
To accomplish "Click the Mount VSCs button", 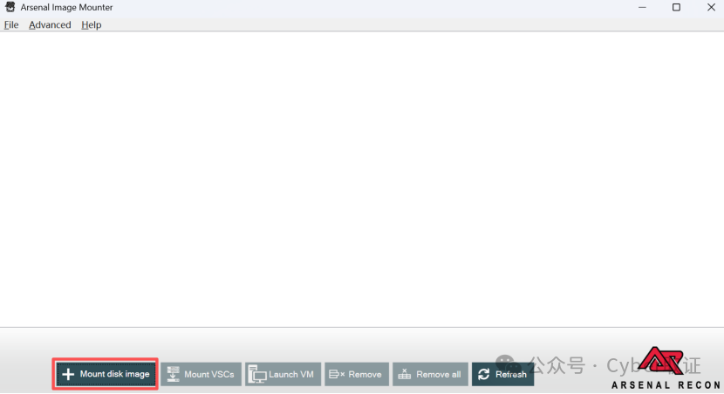I will (201, 374).
